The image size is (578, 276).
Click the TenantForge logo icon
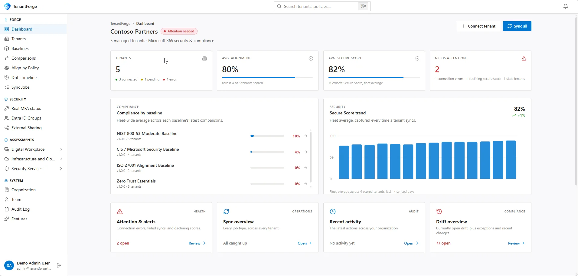tap(7, 6)
